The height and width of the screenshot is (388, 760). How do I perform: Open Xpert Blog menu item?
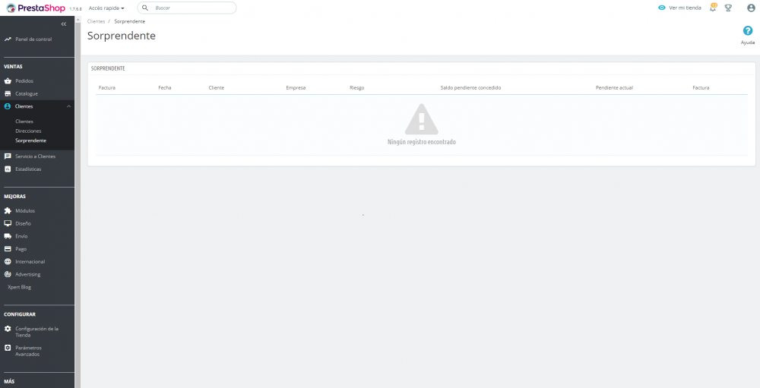coord(20,287)
